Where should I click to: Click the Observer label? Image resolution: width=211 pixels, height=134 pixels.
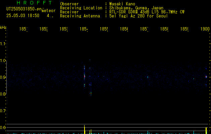tap(69, 4)
